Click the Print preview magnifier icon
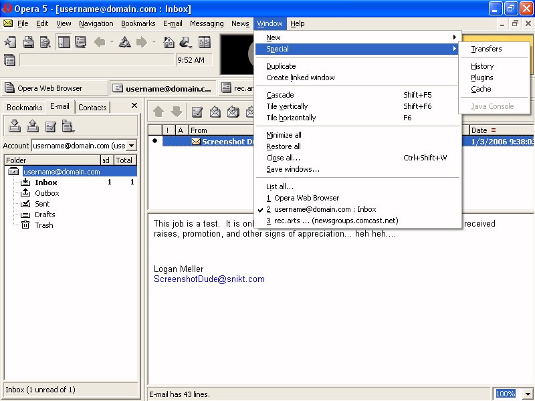 (x=45, y=42)
